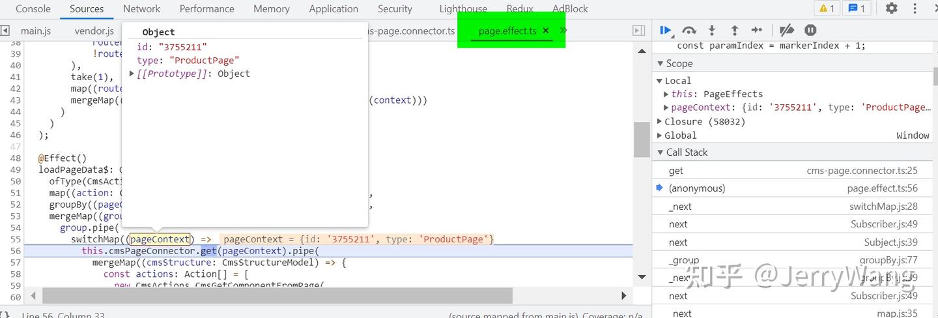The width and height of the screenshot is (938, 318).
Task: Click the 'get' method on line 56
Action: click(208, 251)
